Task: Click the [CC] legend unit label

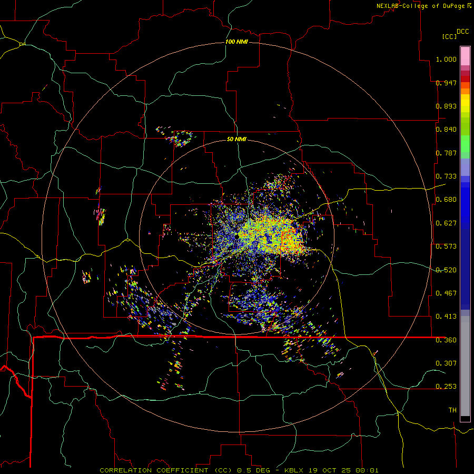Action: (x=449, y=36)
